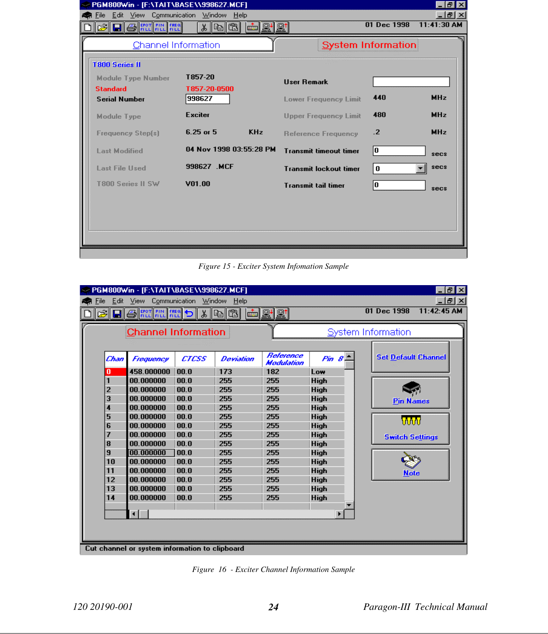548x634 pixels.
Task: Click the User Remark input field
Action: (x=411, y=82)
